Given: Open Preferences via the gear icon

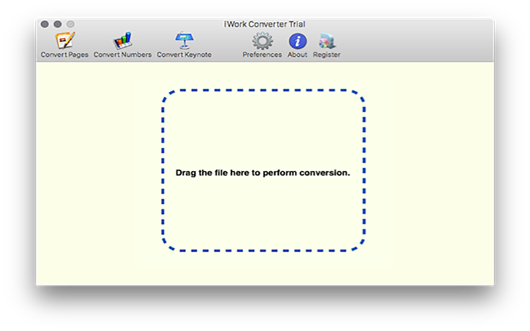Looking at the screenshot, I should click(x=262, y=41).
